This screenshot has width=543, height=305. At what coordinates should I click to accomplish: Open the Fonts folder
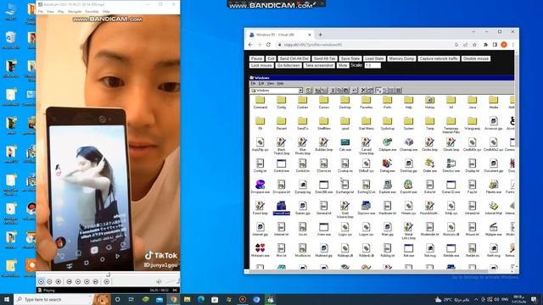[387, 102]
